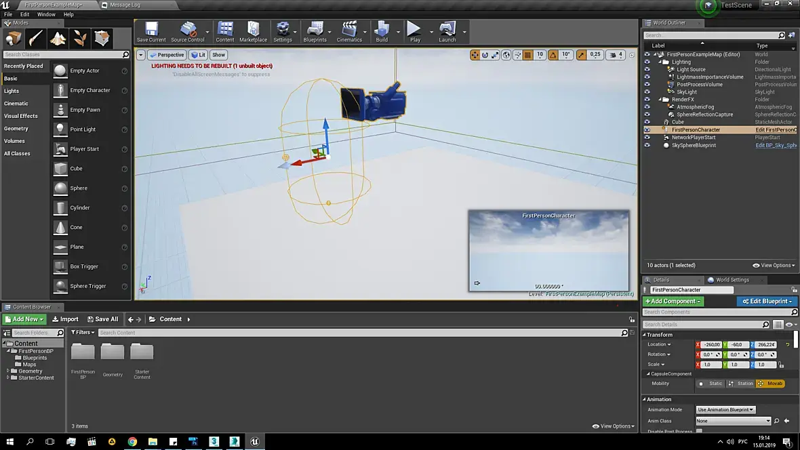Toggle grid snapping in the viewport toolbar
The width and height of the screenshot is (800, 450).
coord(527,55)
